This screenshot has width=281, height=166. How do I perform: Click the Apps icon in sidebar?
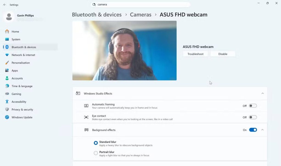tap(7, 70)
